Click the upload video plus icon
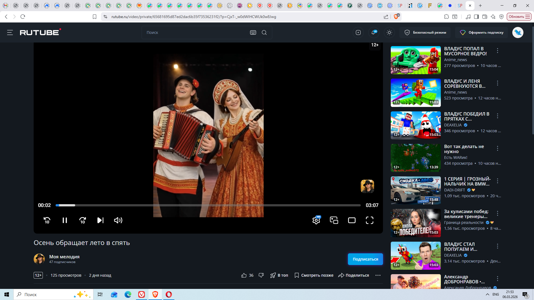The width and height of the screenshot is (534, 300). pyautogui.click(x=358, y=32)
